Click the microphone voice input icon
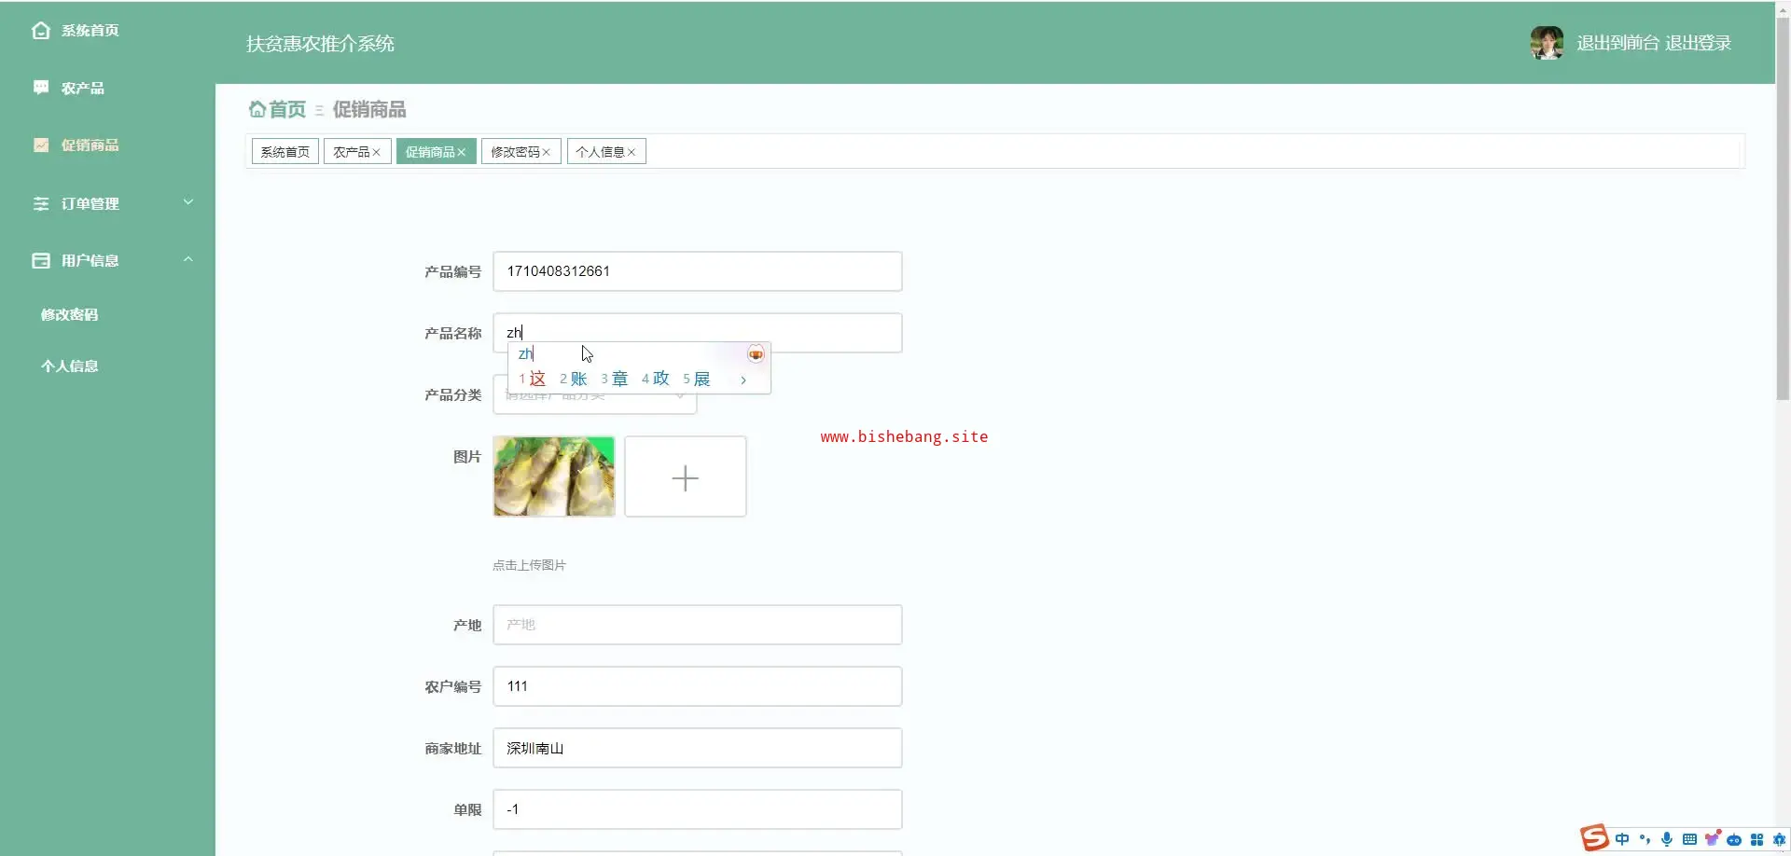Screen dimensions: 1791x856 1667,839
